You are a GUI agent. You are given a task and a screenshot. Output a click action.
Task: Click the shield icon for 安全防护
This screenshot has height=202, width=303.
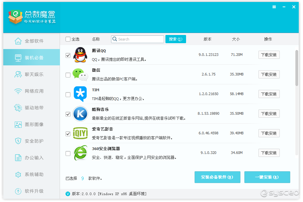18,141
